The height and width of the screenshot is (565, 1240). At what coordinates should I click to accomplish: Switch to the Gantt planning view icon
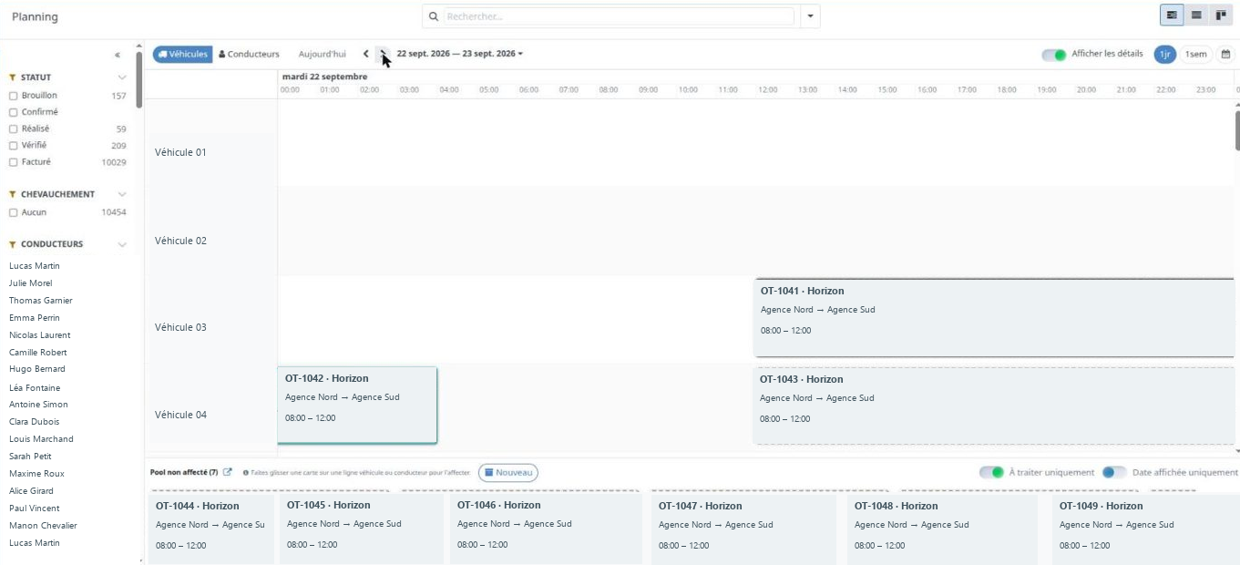pyautogui.click(x=1172, y=15)
